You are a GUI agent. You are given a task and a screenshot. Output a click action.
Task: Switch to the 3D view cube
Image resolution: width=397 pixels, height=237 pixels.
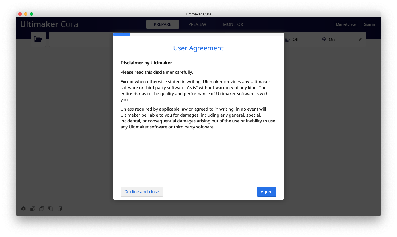tap(23, 209)
